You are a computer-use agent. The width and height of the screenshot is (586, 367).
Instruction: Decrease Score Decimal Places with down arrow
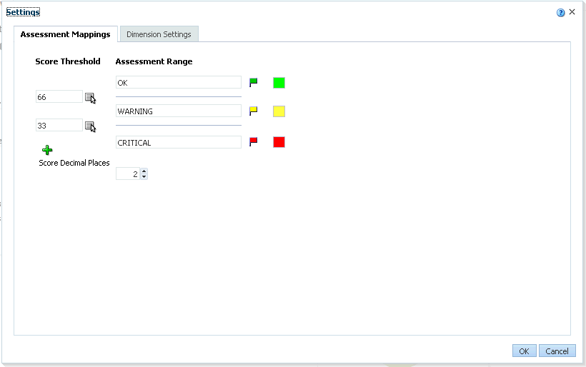pos(144,176)
